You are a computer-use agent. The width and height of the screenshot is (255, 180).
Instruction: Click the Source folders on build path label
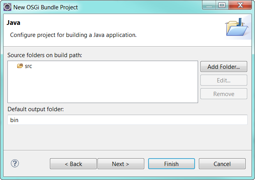[45, 55]
